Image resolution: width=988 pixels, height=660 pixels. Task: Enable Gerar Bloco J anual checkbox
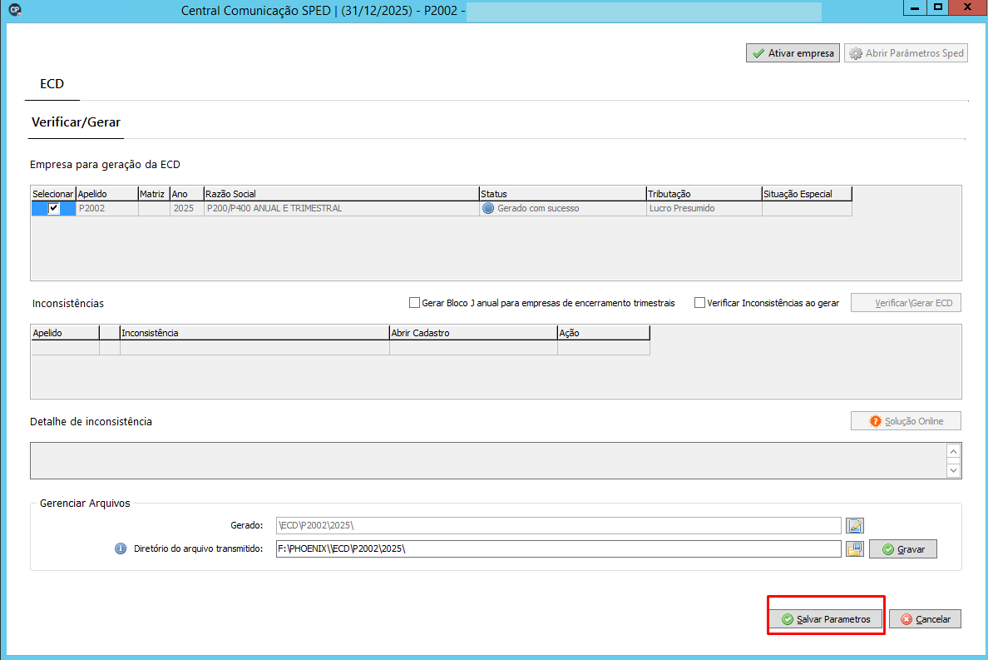click(415, 303)
